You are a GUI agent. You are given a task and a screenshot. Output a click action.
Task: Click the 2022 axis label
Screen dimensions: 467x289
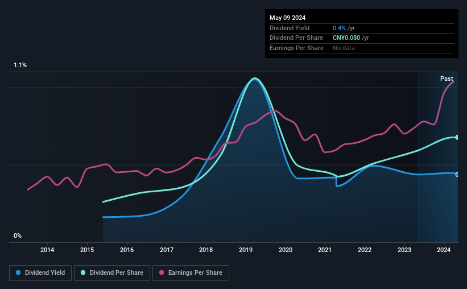pos(365,250)
